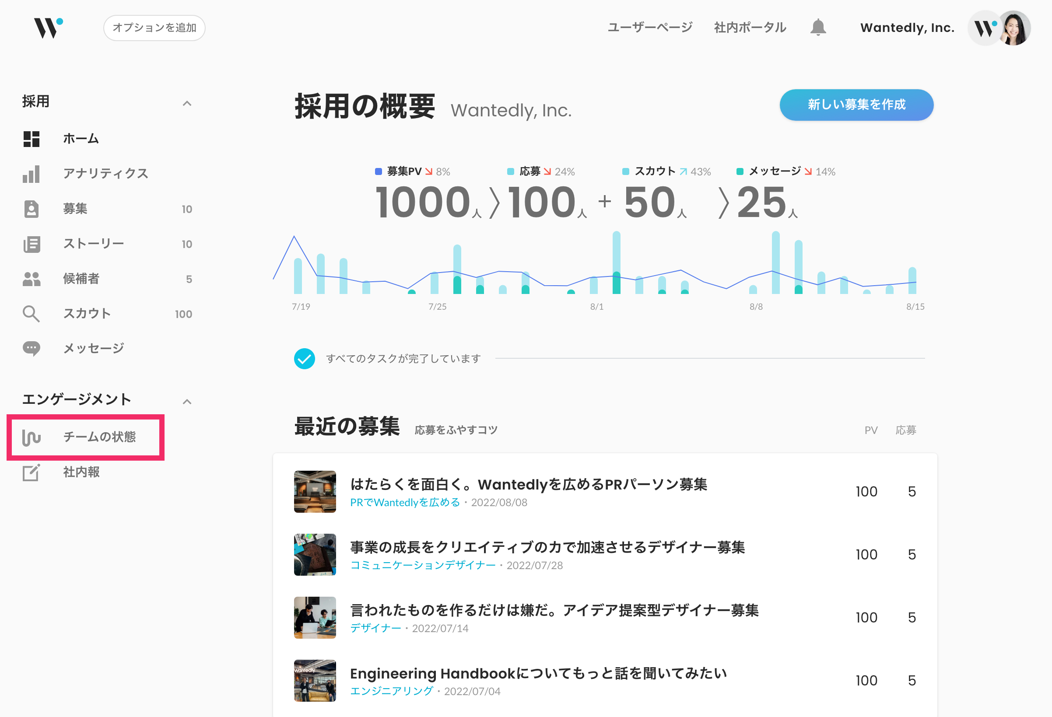This screenshot has width=1052, height=717.
Task: Click the ホーム dashboard grid icon
Action: pos(31,139)
